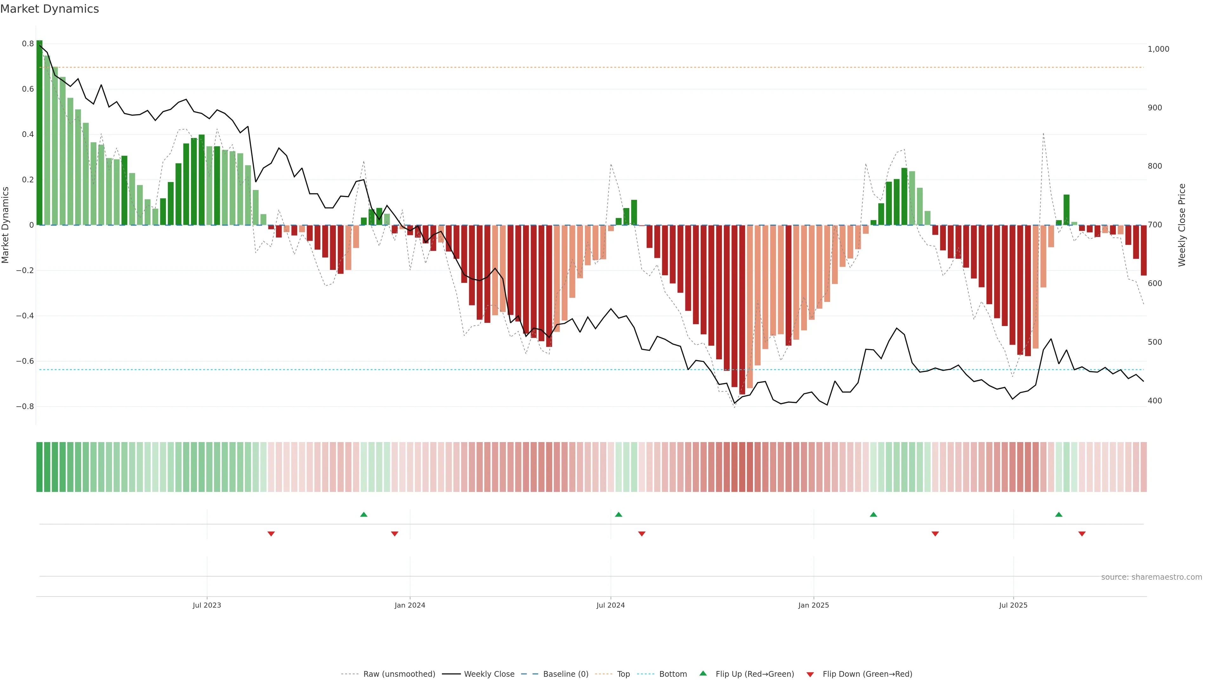Screen dimensions: 1218x685
Task: Click the darkest green heatmap cell at far left
Action: click(39, 466)
